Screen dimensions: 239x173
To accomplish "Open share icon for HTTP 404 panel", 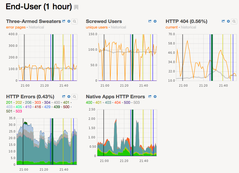I will coord(223,21).
